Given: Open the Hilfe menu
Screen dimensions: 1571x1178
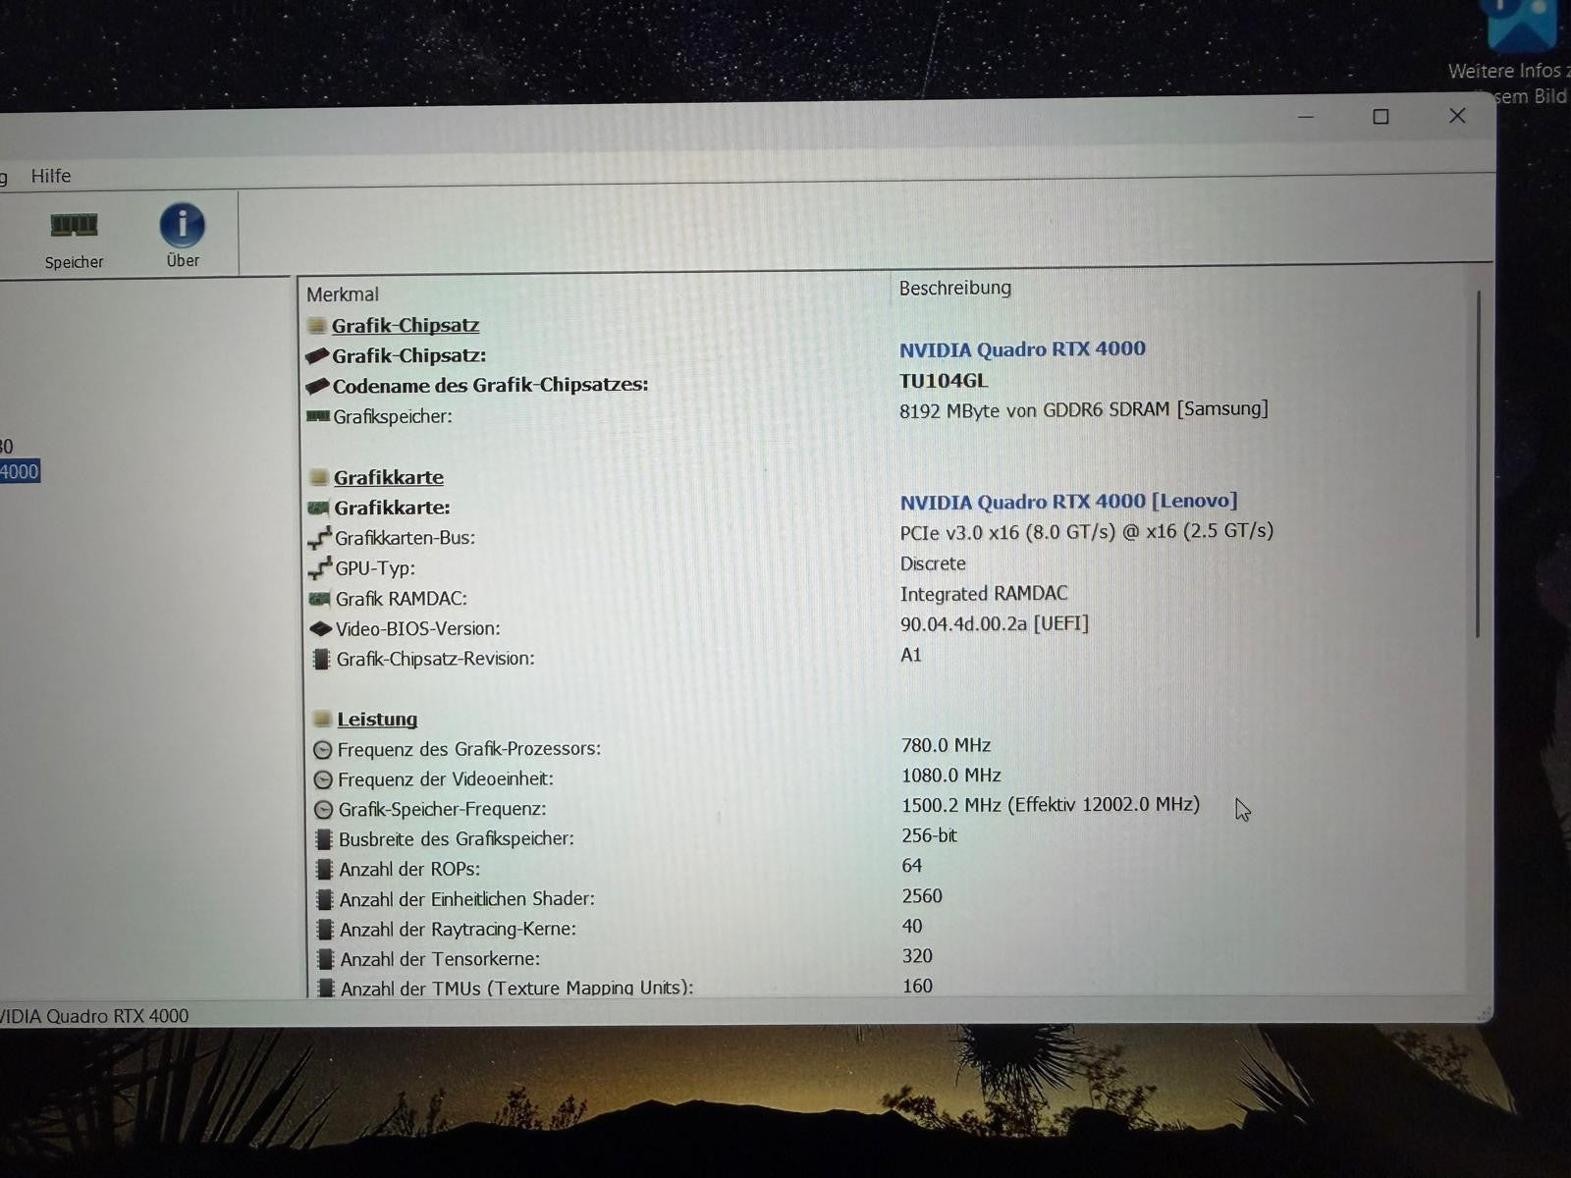Looking at the screenshot, I should pyautogui.click(x=51, y=176).
